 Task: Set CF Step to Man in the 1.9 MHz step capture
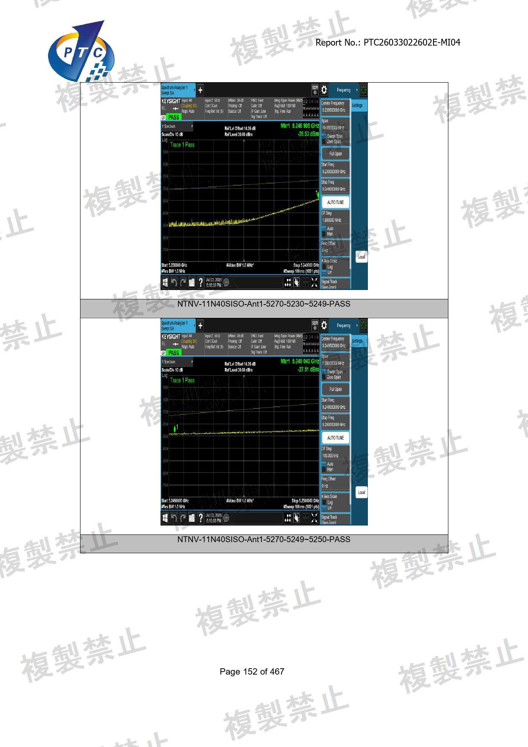[x=328, y=234]
